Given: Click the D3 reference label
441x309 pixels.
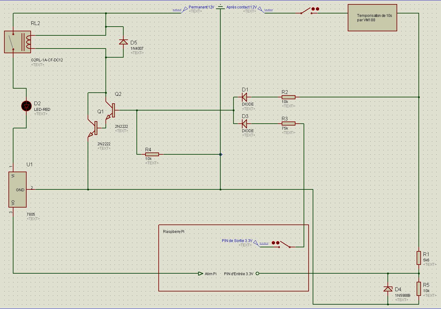Looking at the screenshot, I should [245, 116].
